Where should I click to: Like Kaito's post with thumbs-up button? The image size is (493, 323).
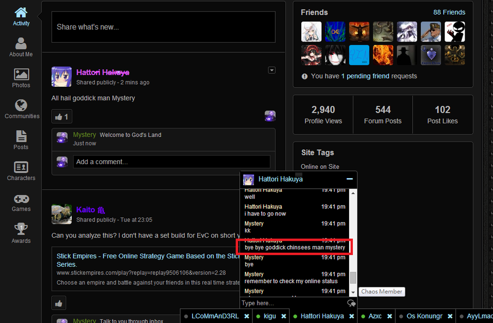tap(59, 303)
